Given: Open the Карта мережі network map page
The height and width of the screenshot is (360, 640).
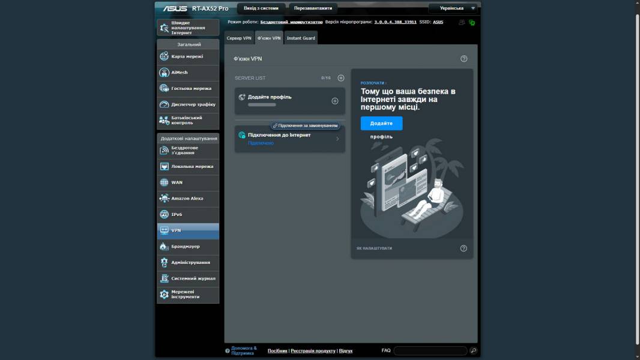Looking at the screenshot, I should coord(187,56).
